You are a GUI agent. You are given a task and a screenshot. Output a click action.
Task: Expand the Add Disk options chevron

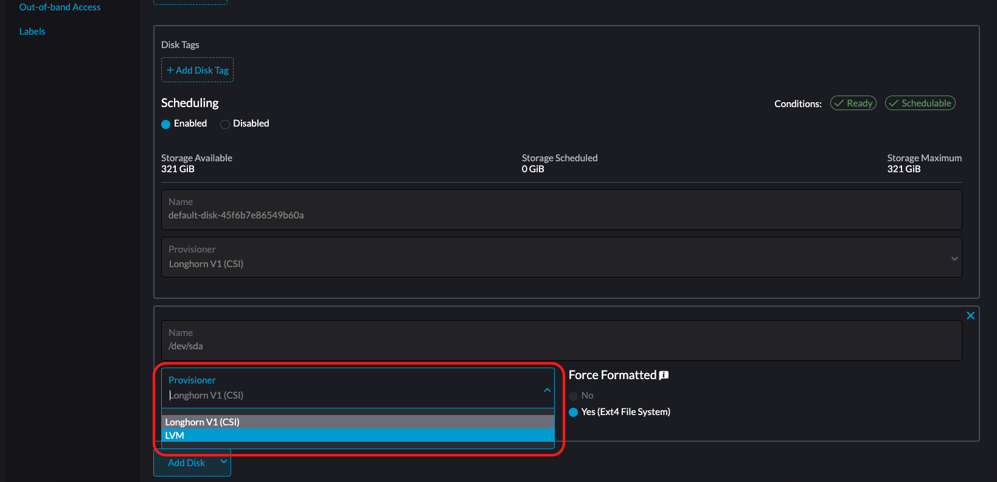pos(223,463)
